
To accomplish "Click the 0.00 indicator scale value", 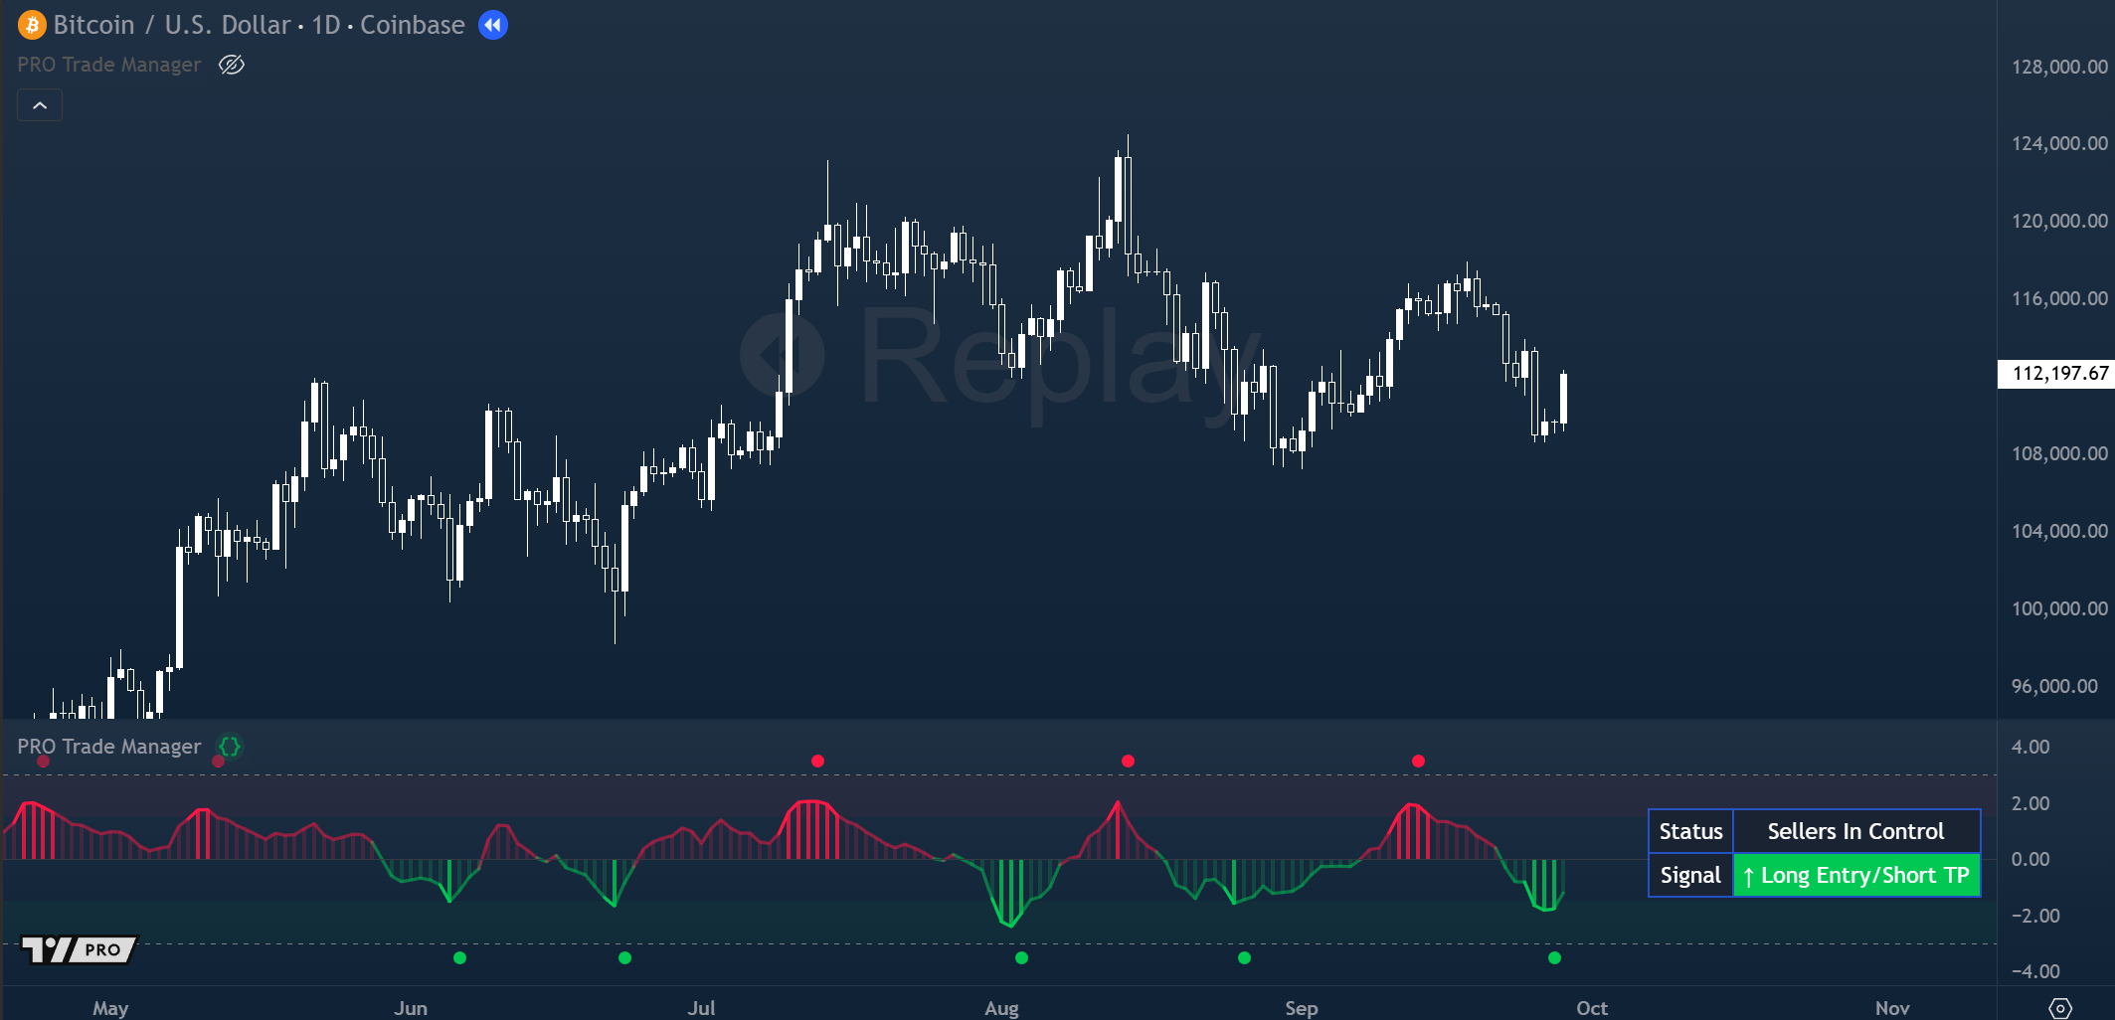I will click(x=2030, y=859).
